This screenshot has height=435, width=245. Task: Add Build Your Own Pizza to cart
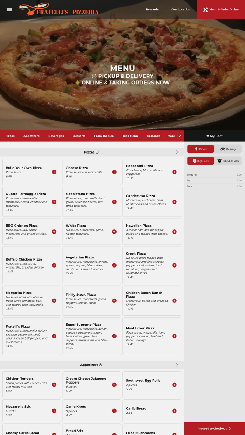pos(54,172)
